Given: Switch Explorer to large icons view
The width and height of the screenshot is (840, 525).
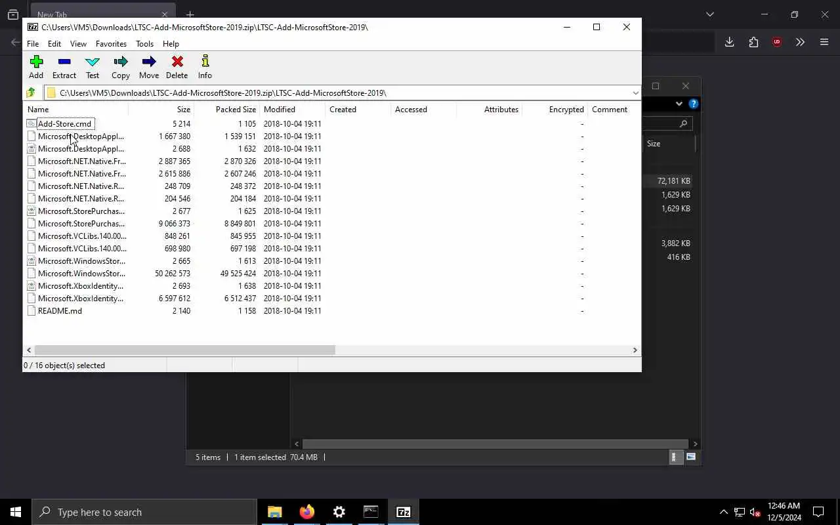Looking at the screenshot, I should point(690,457).
